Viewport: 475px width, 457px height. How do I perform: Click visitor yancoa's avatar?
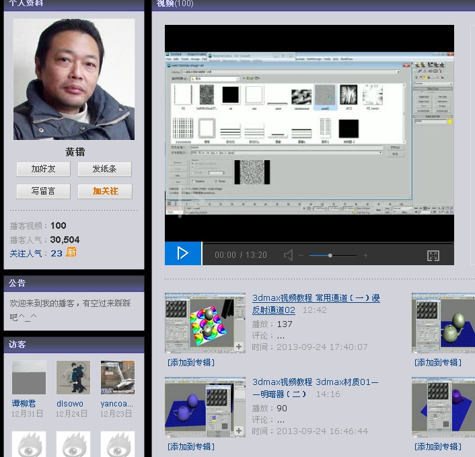coord(118,378)
